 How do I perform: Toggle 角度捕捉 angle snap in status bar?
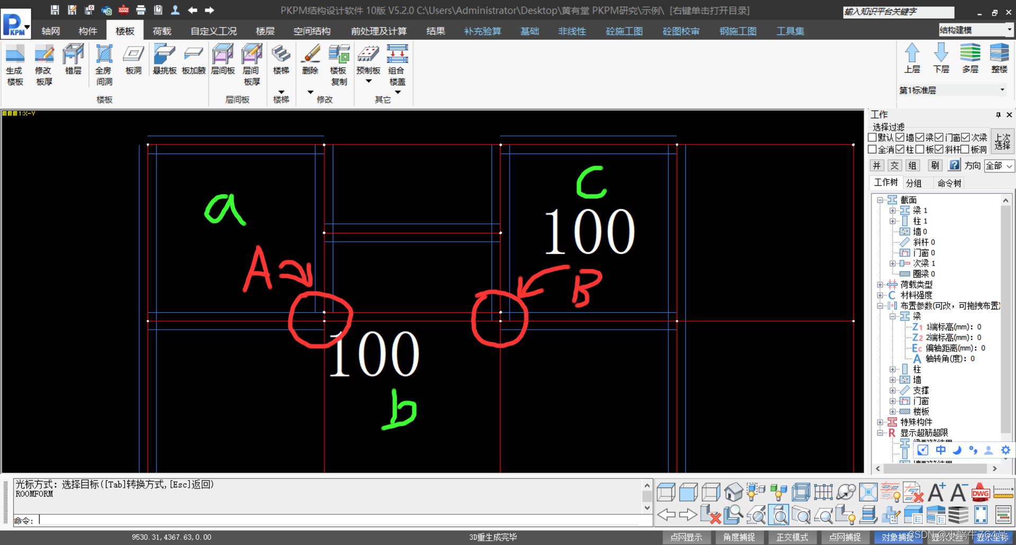(x=739, y=537)
